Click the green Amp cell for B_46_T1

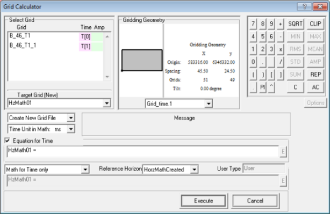97,37
